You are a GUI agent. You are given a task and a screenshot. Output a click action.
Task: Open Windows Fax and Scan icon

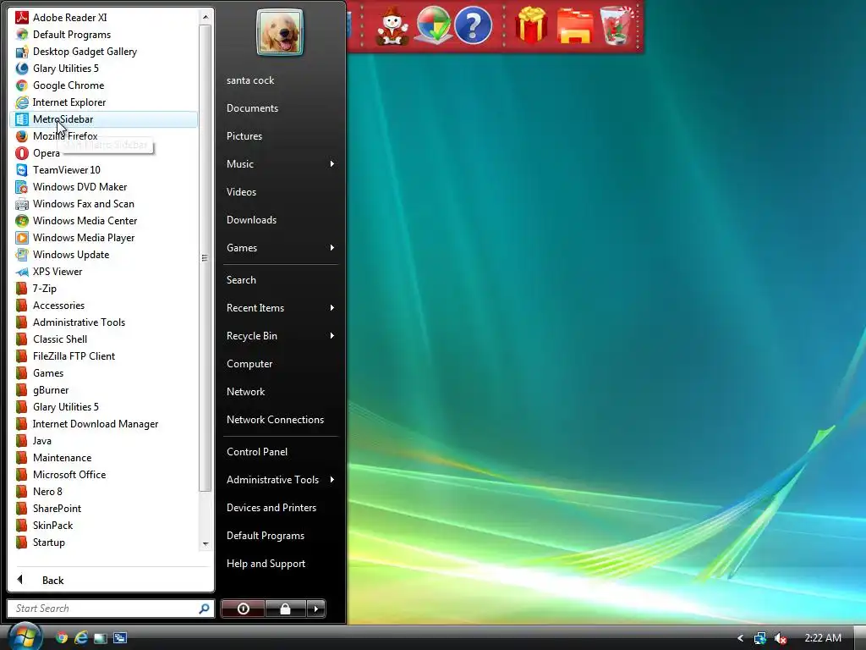(x=21, y=204)
